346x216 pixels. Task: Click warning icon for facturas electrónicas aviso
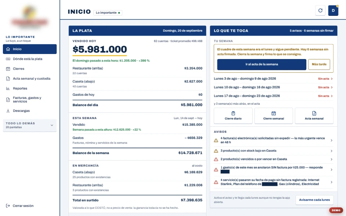click(x=216, y=140)
